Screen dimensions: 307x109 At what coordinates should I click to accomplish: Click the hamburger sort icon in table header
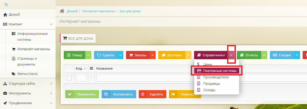pyautogui.click(x=91, y=69)
